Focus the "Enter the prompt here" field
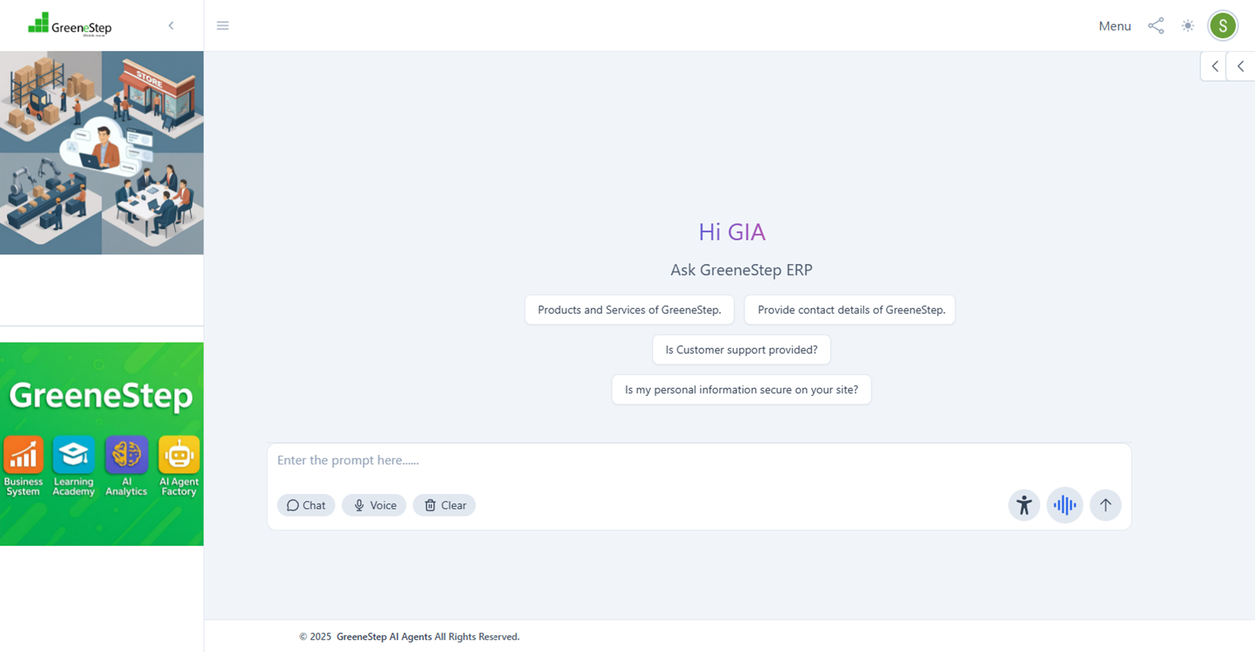Screen dimensions: 1255x652 [699, 461]
